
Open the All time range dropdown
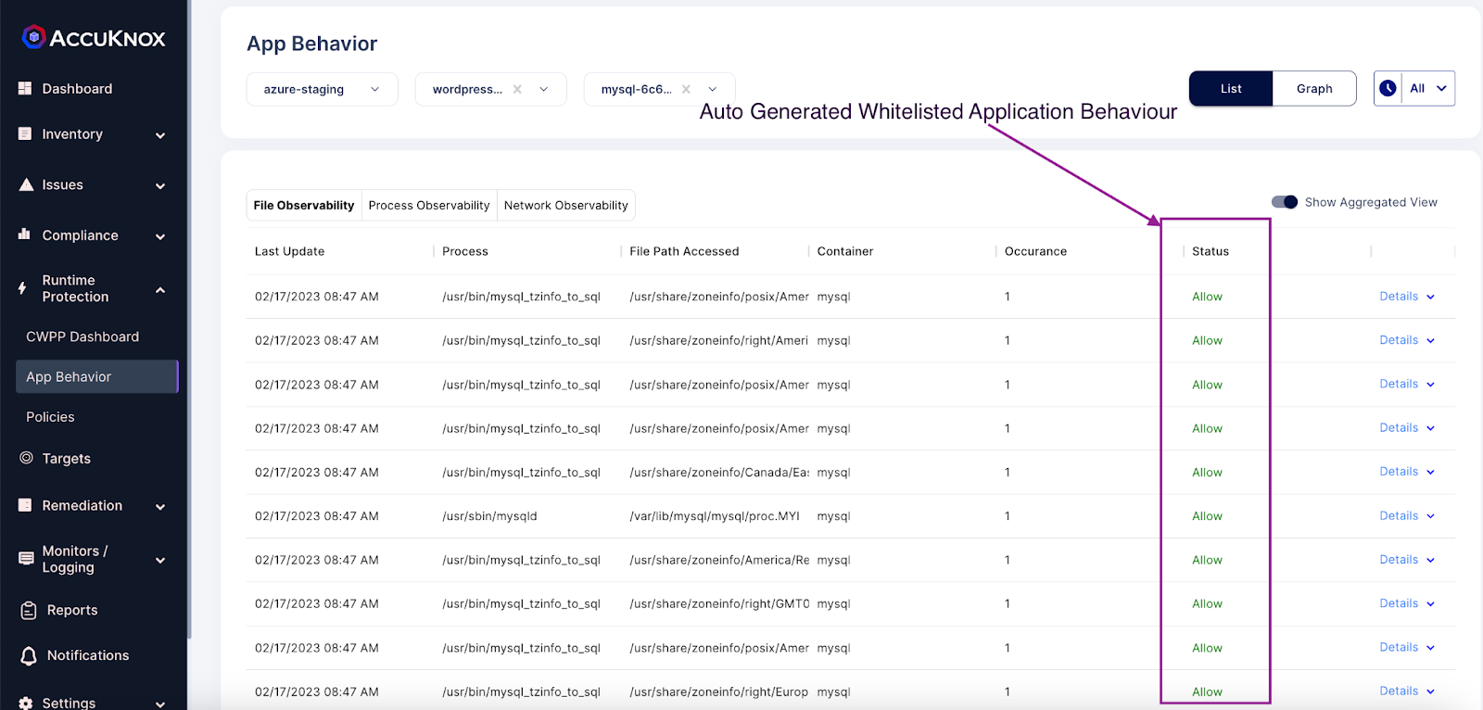pos(1428,88)
